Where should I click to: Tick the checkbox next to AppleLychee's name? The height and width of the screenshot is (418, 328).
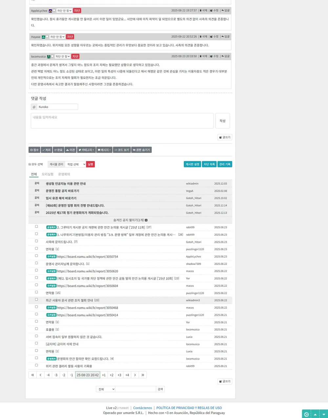click(54, 10)
